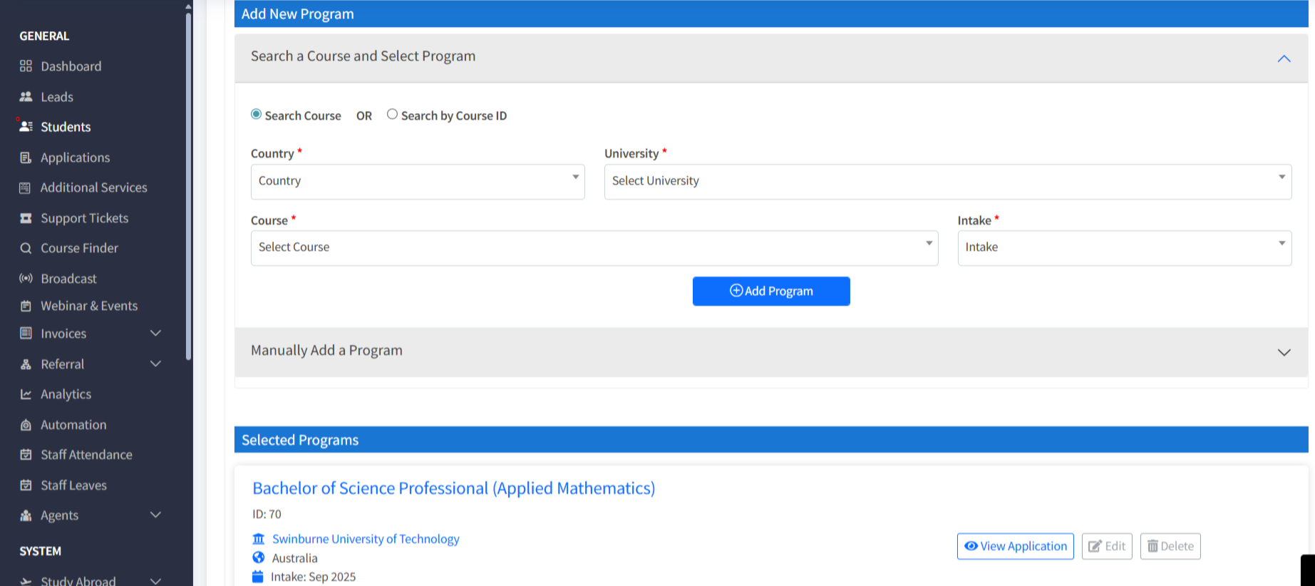Click the sidebar vertical scrollbar
Screen dimensions: 1315x586
pos(188,185)
